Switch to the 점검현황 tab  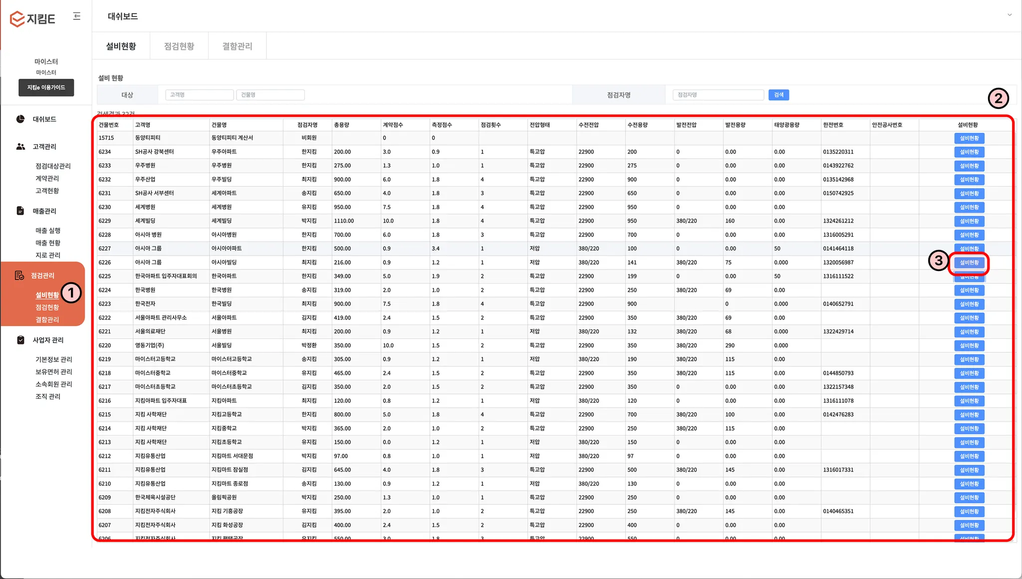coord(179,46)
